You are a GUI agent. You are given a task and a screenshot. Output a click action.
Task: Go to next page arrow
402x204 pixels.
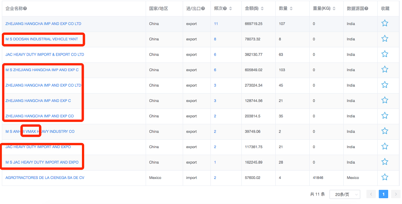[396, 194]
